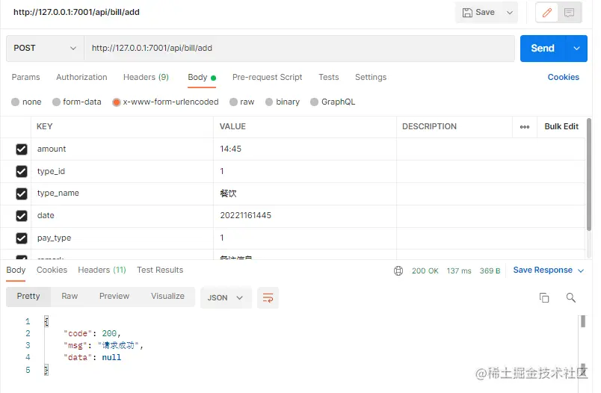Click the date key cell

point(122,216)
